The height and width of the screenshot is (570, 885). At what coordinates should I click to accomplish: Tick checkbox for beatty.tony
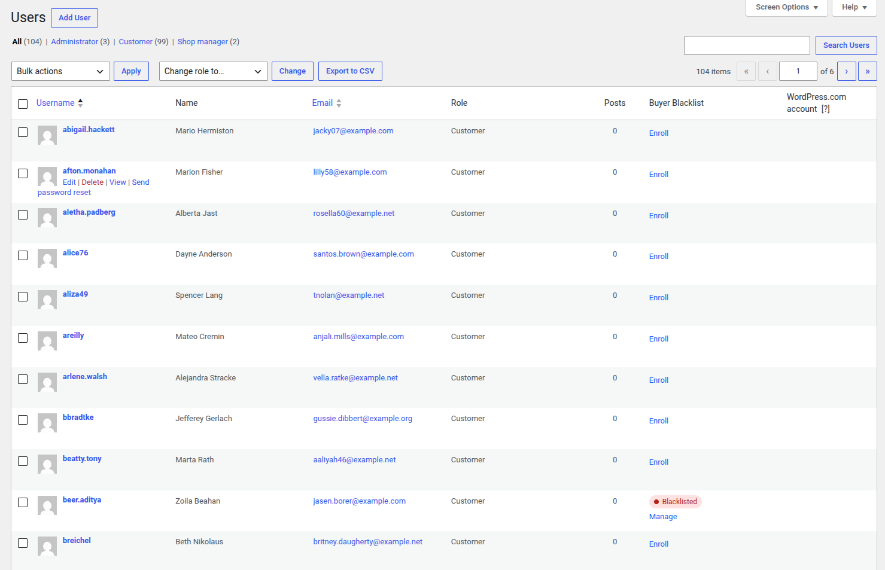click(23, 461)
